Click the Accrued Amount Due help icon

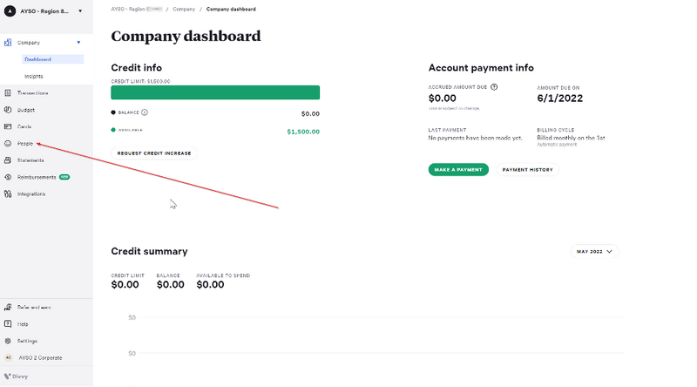pos(494,87)
